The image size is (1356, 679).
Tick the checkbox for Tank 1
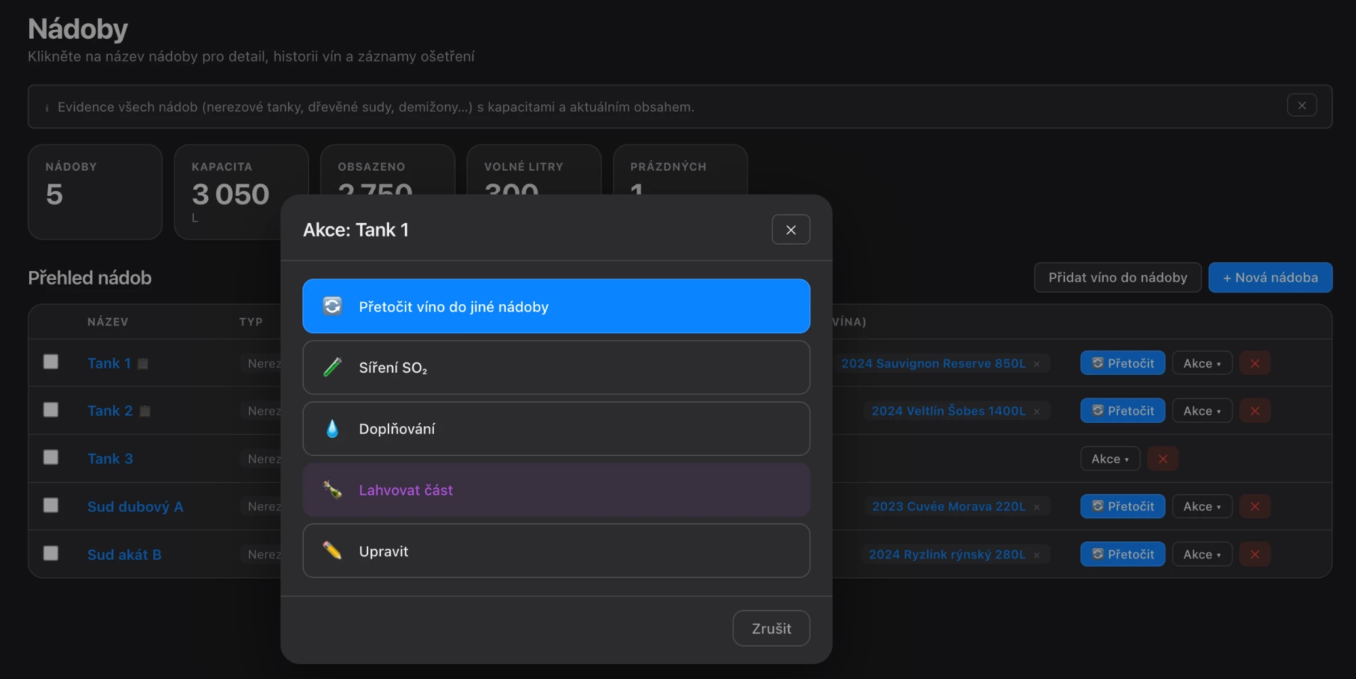click(x=51, y=362)
